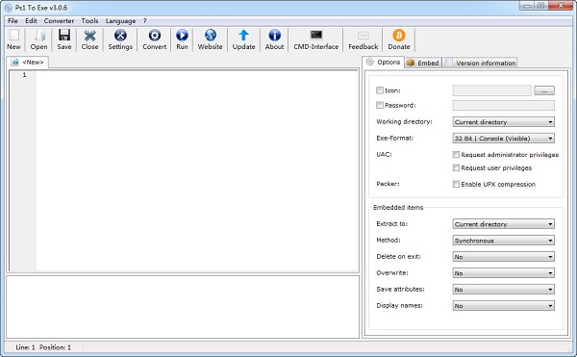Image resolution: width=577 pixels, height=357 pixels.
Task: Open the Working directory dropdown
Action: [x=503, y=122]
